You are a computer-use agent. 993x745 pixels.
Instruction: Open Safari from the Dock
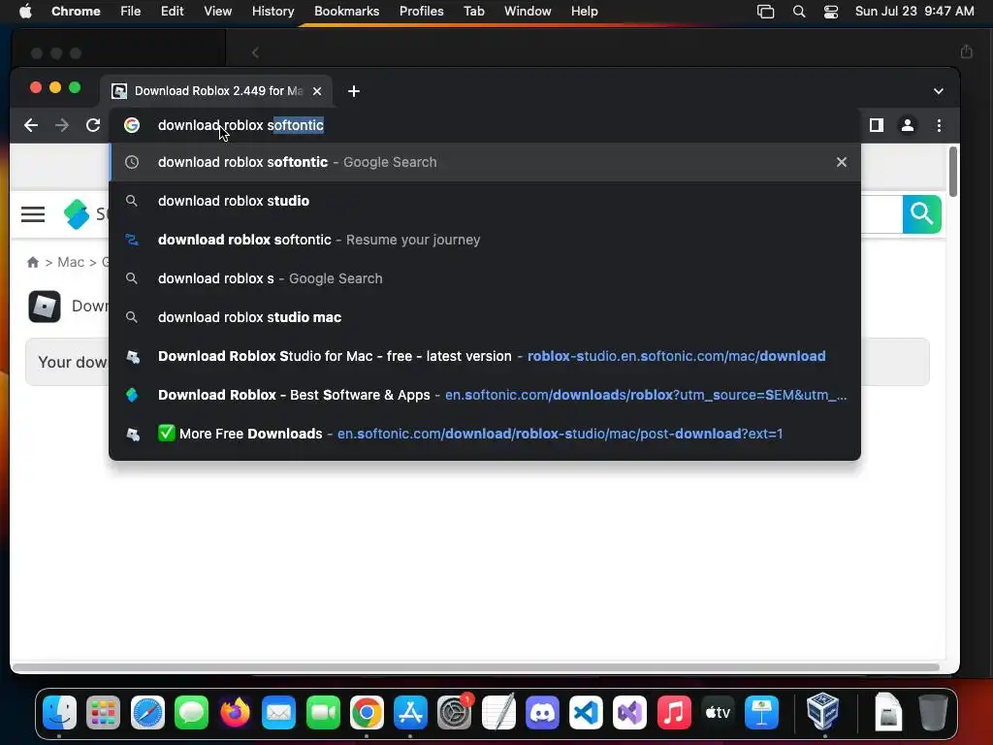[147, 713]
